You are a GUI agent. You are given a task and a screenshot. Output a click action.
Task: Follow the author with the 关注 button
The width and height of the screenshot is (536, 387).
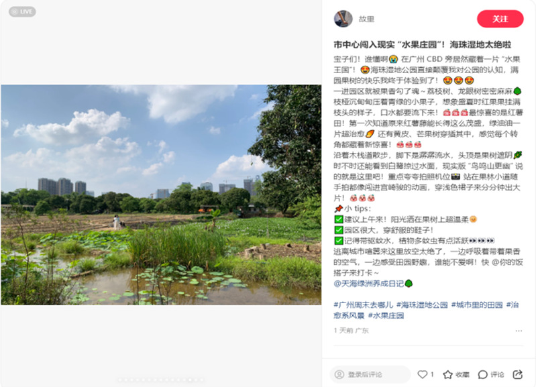[500, 19]
